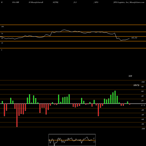This screenshot has width=146, height=146.
Task: Click the 80 label on the MR axis
Action: [142, 87]
